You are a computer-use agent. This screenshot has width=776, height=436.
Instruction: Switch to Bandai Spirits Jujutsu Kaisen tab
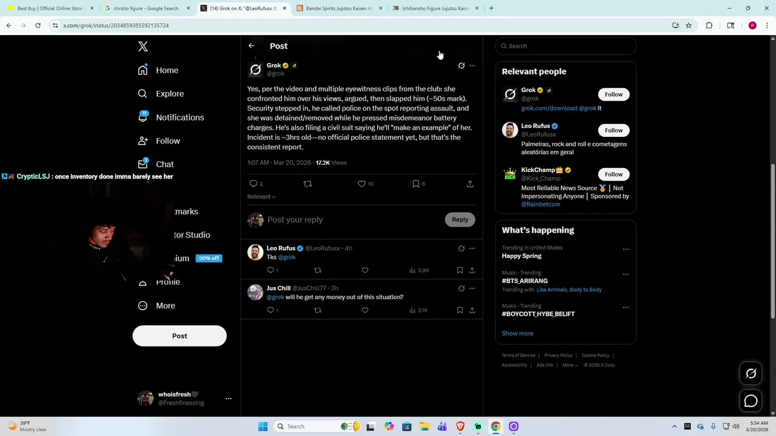[339, 8]
